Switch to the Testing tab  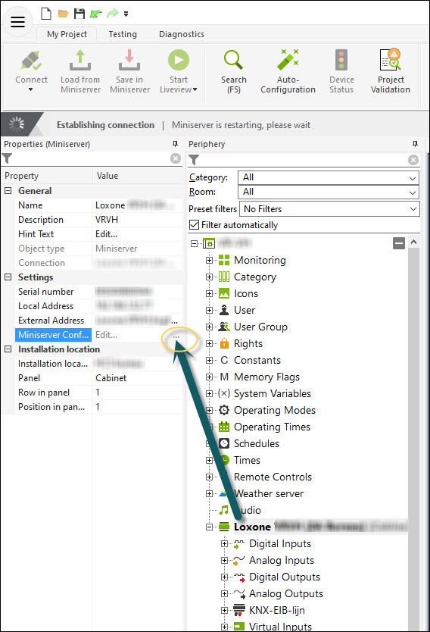[x=123, y=34]
